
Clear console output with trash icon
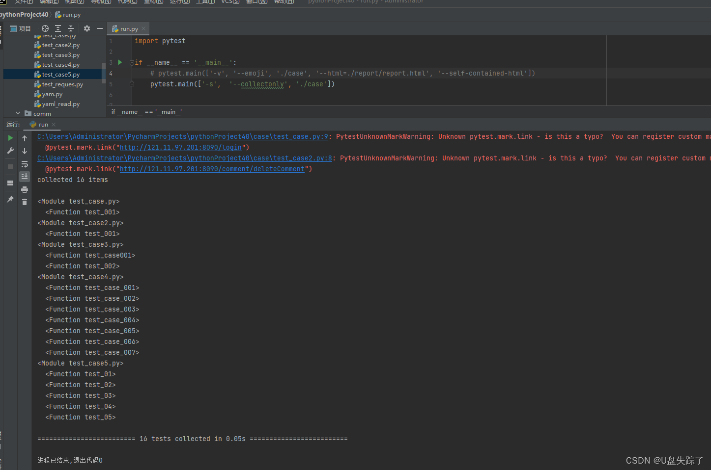click(x=25, y=202)
